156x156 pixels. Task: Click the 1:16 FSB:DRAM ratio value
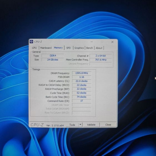tap(82, 77)
